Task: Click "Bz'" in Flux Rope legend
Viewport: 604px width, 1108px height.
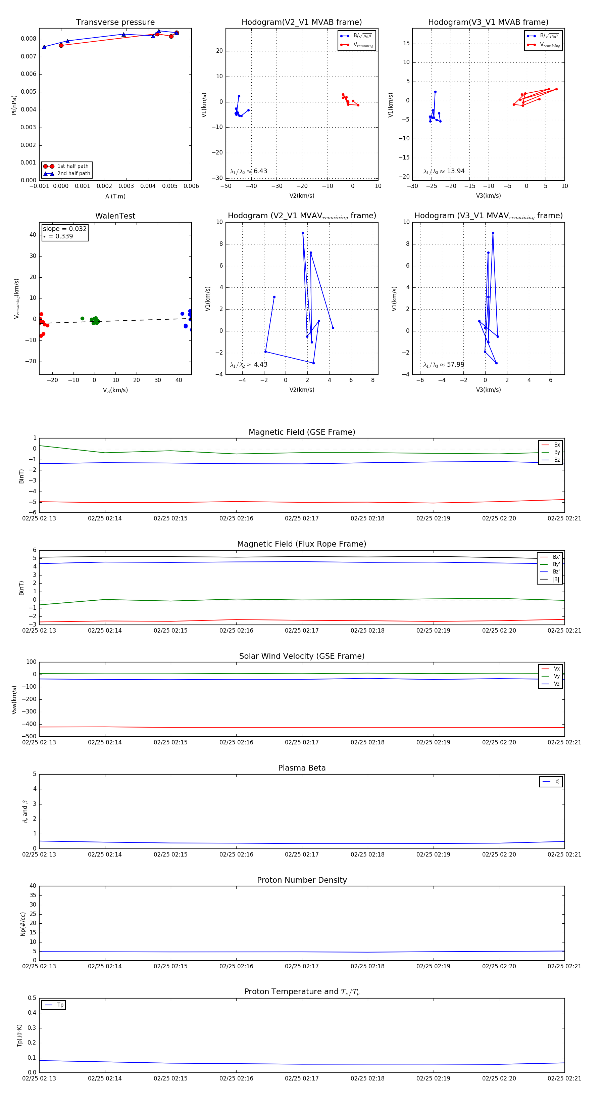Action: click(550, 572)
